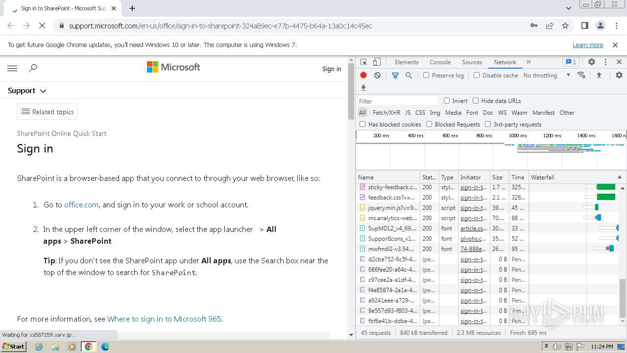
Task: Click the network Filter input field
Action: tap(397, 101)
